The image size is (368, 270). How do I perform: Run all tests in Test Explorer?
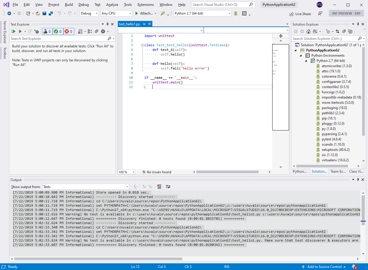pos(13,31)
